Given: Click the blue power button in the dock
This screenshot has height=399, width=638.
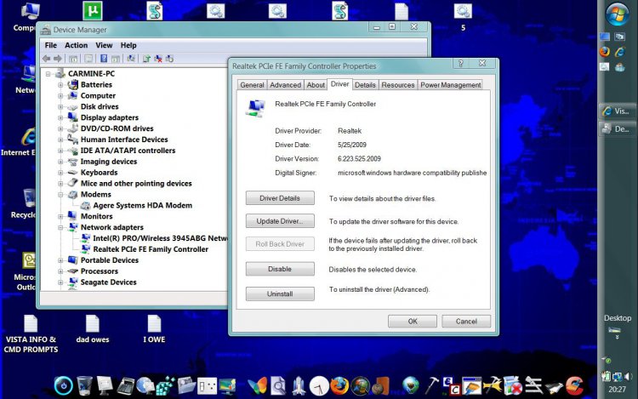Looking at the screenshot, I should tap(64, 385).
